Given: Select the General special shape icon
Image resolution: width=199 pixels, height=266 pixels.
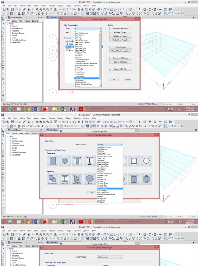Looking at the screenshot, I should coord(90,179).
